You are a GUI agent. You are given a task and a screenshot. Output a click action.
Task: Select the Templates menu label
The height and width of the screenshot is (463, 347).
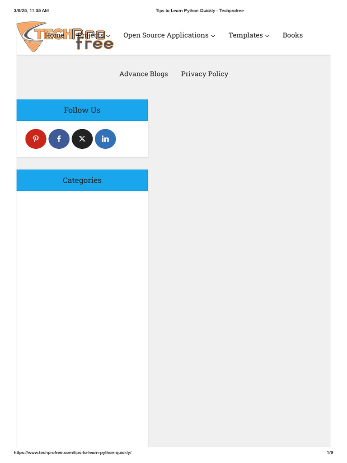(245, 35)
